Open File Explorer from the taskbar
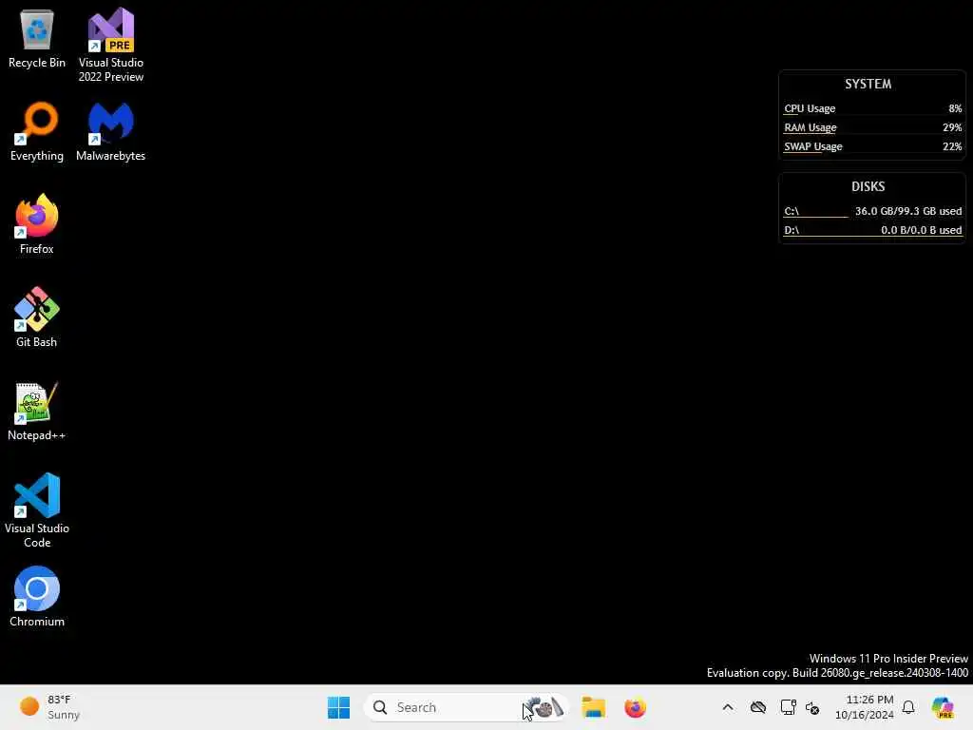Screen dimensions: 973x730 pos(593,707)
